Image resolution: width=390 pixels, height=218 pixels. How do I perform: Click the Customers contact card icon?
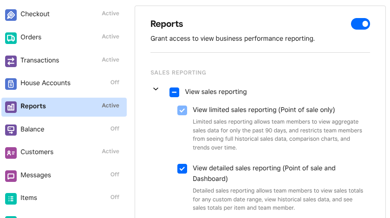coord(11,152)
